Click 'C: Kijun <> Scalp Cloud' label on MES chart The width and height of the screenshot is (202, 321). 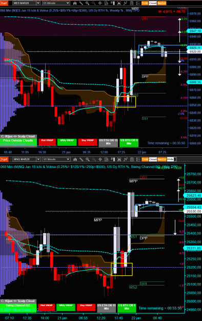click(18, 136)
